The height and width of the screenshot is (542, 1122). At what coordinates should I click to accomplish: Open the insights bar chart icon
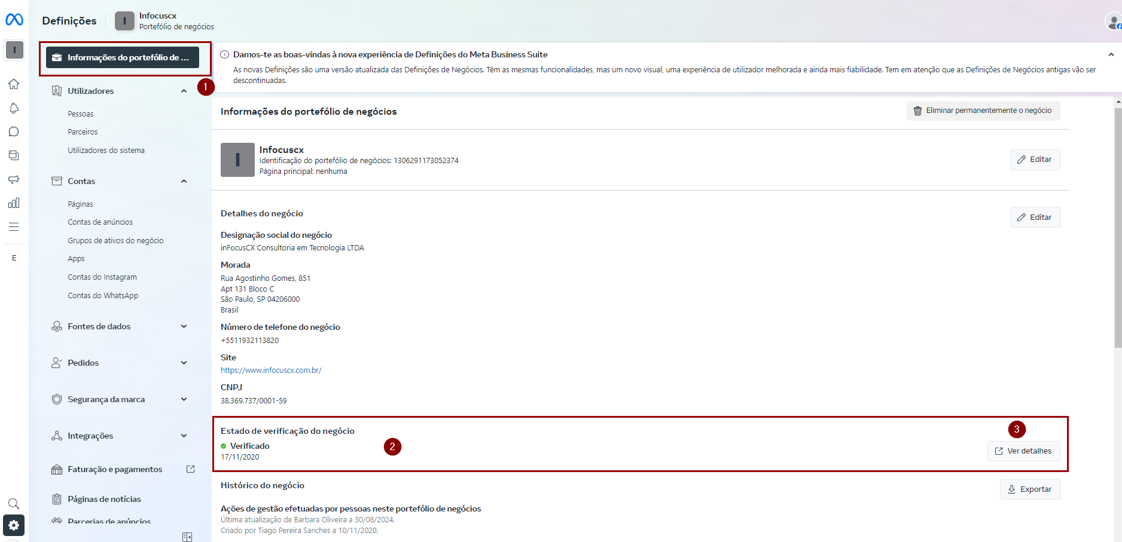[14, 203]
